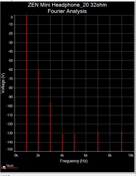
Task: Click the '10k' frequency axis tick label
Action: click(x=131, y=156)
